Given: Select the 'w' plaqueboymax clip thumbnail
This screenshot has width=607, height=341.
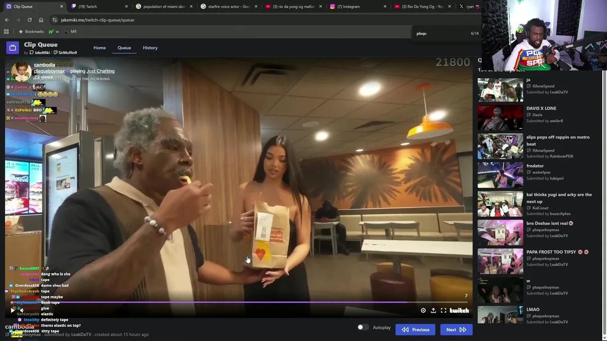Looking at the screenshot, I should [x=500, y=290].
